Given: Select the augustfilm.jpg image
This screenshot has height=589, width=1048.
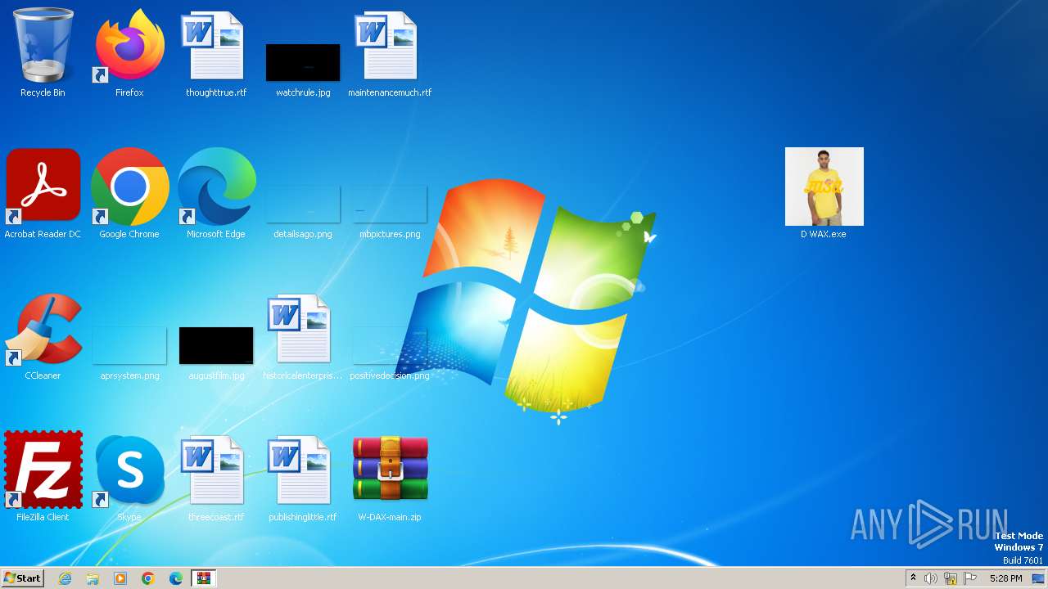Looking at the screenshot, I should [216, 353].
